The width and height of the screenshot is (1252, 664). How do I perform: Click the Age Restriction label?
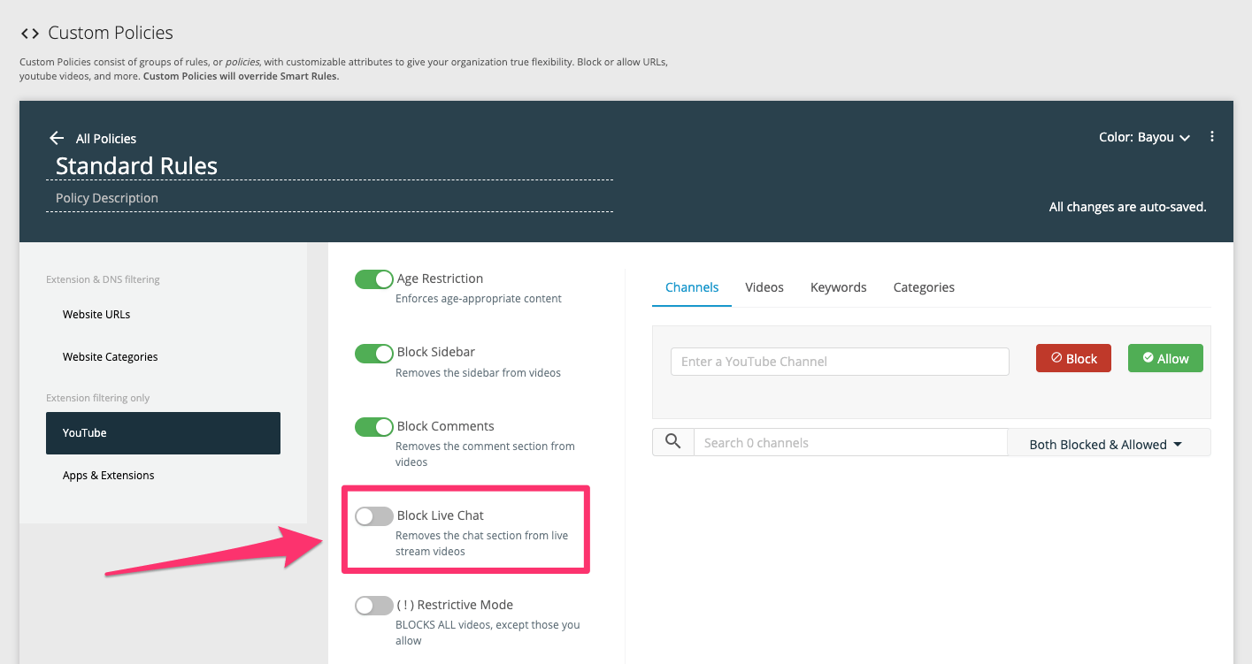click(x=440, y=279)
